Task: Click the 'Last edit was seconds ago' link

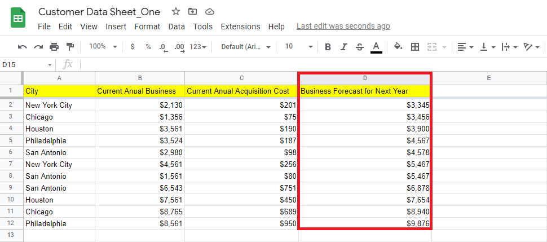Action: point(343,27)
